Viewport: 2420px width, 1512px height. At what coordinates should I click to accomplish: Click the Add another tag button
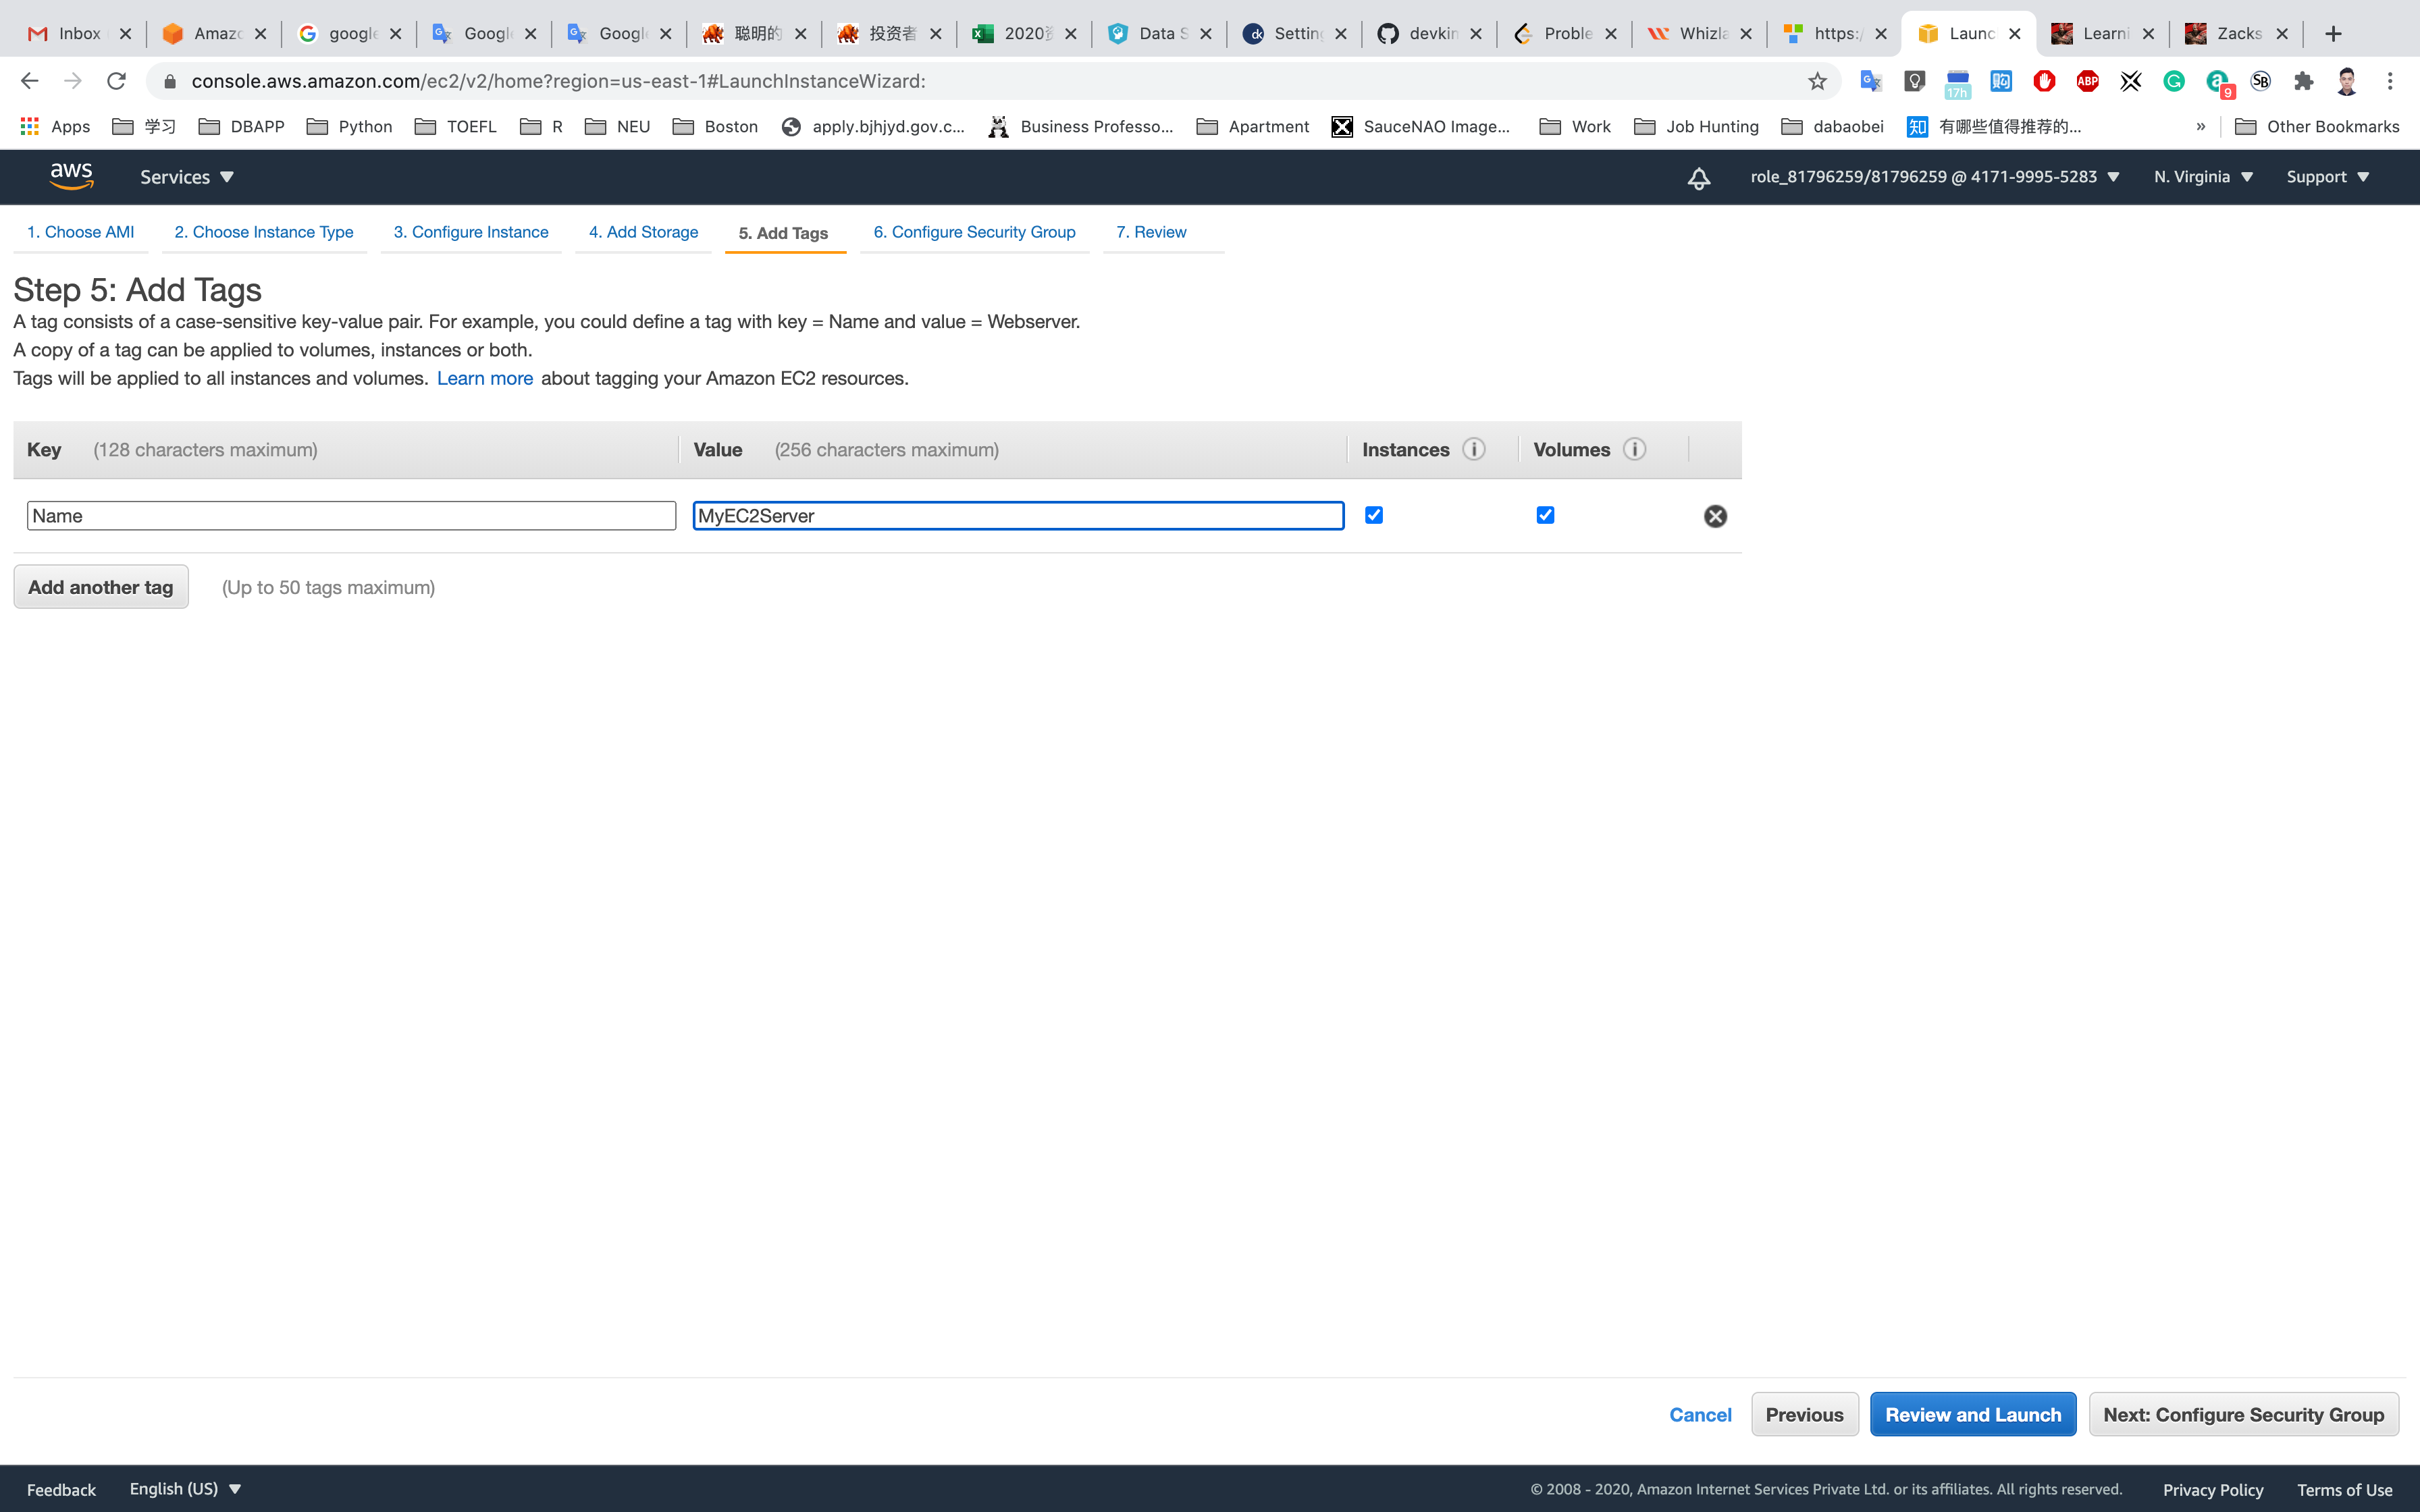[x=101, y=587]
